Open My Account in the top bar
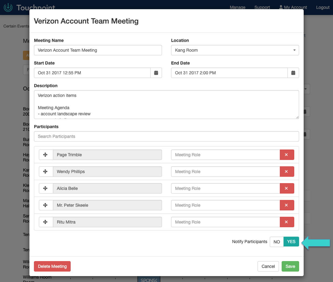Image resolution: width=333 pixels, height=282 pixels. click(293, 7)
